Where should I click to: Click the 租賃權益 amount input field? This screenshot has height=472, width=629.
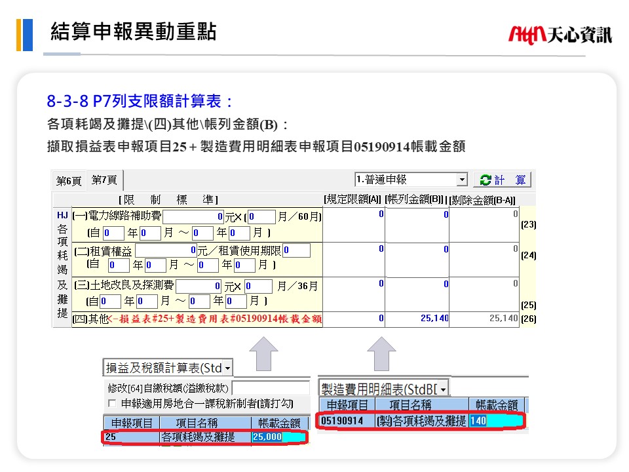pos(166,250)
